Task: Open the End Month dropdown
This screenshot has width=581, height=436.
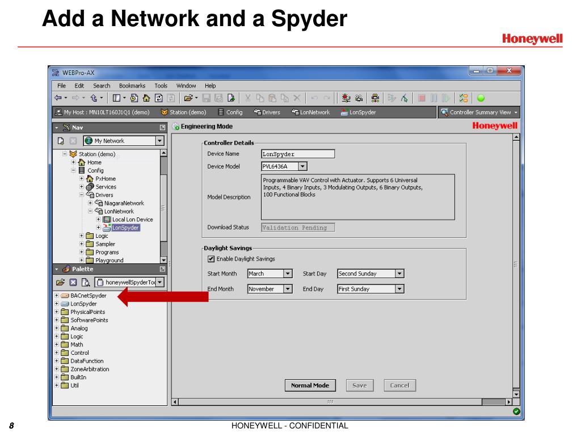Action: click(x=288, y=289)
